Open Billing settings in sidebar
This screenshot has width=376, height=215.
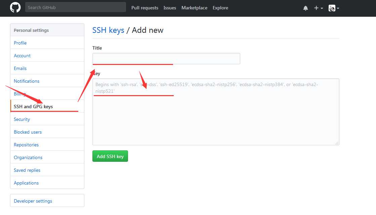(x=47, y=94)
